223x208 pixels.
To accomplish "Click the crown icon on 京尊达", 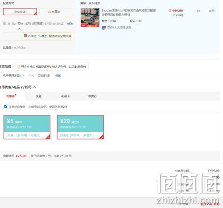I will point(50,12).
